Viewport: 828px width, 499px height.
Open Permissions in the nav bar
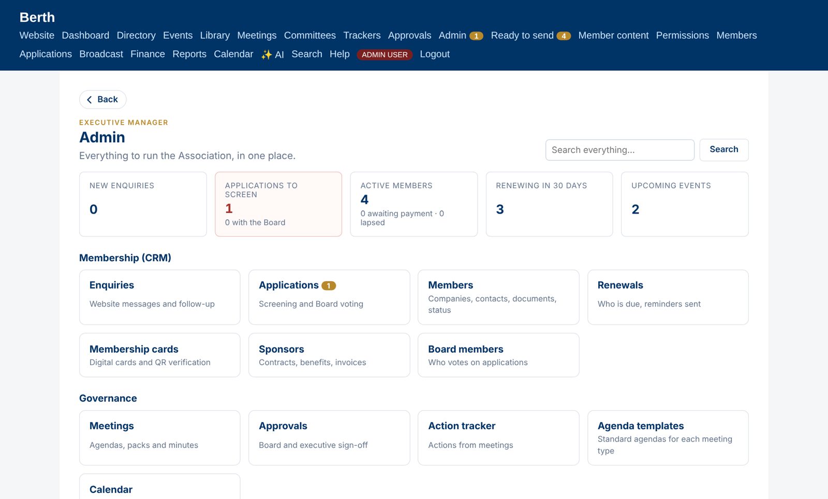point(683,35)
